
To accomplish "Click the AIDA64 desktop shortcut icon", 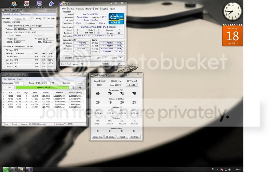I will 26,4.
